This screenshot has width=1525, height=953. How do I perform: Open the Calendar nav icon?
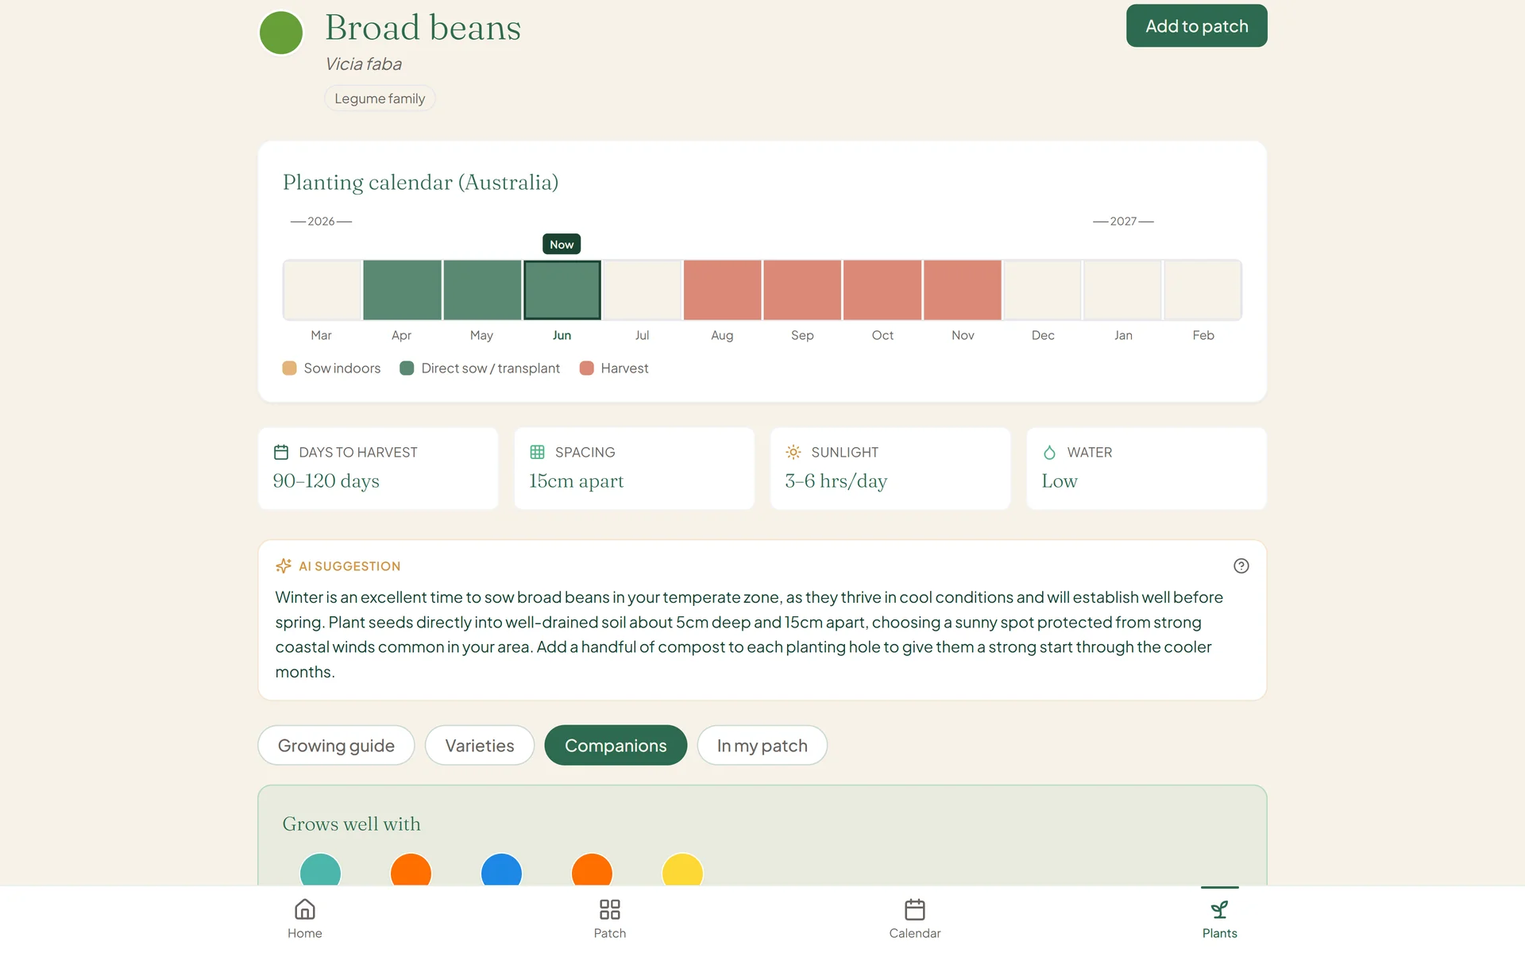915,909
